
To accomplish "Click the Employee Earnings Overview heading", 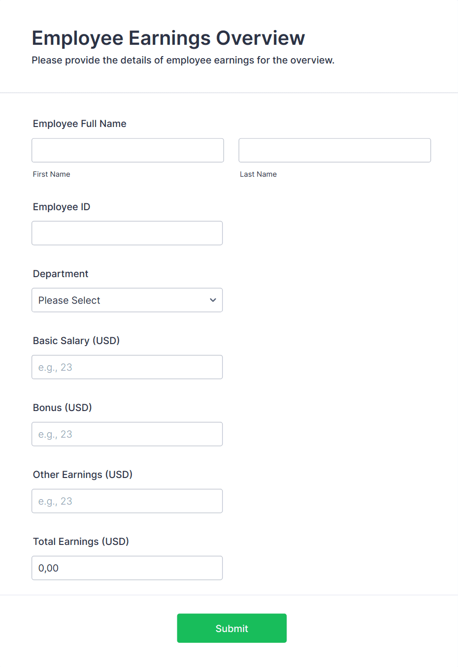I will click(x=168, y=38).
